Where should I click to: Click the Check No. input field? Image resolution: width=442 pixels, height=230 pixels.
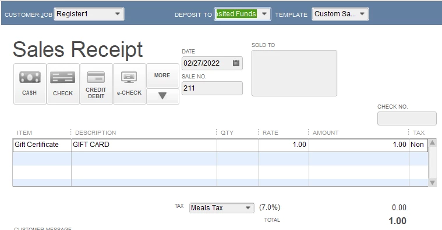(406, 118)
